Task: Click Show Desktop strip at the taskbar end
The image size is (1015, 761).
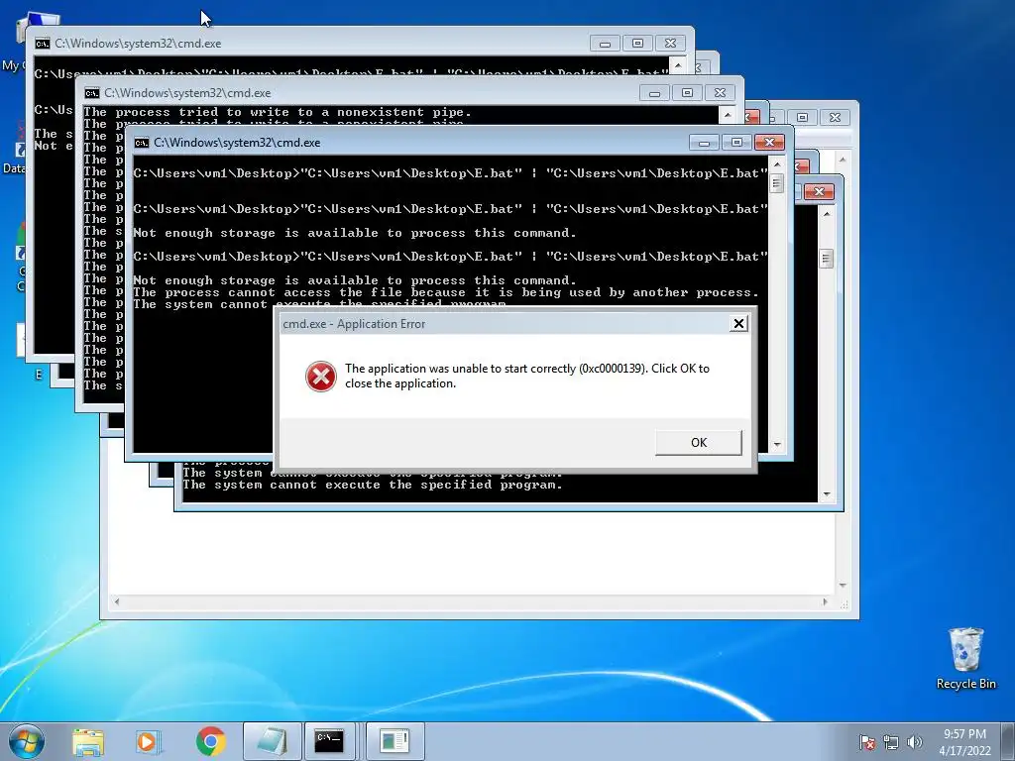Action: [1008, 741]
